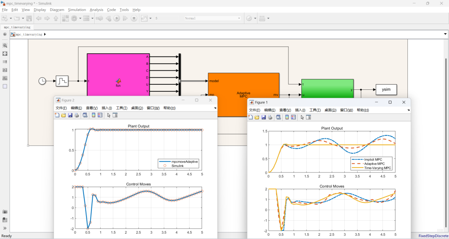Screen dimensions: 449x239
Task: Click Save icon in Figure 1 toolbar
Action: (x=263, y=117)
